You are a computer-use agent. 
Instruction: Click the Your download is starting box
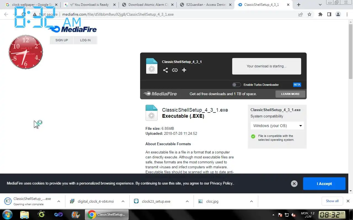point(266,66)
